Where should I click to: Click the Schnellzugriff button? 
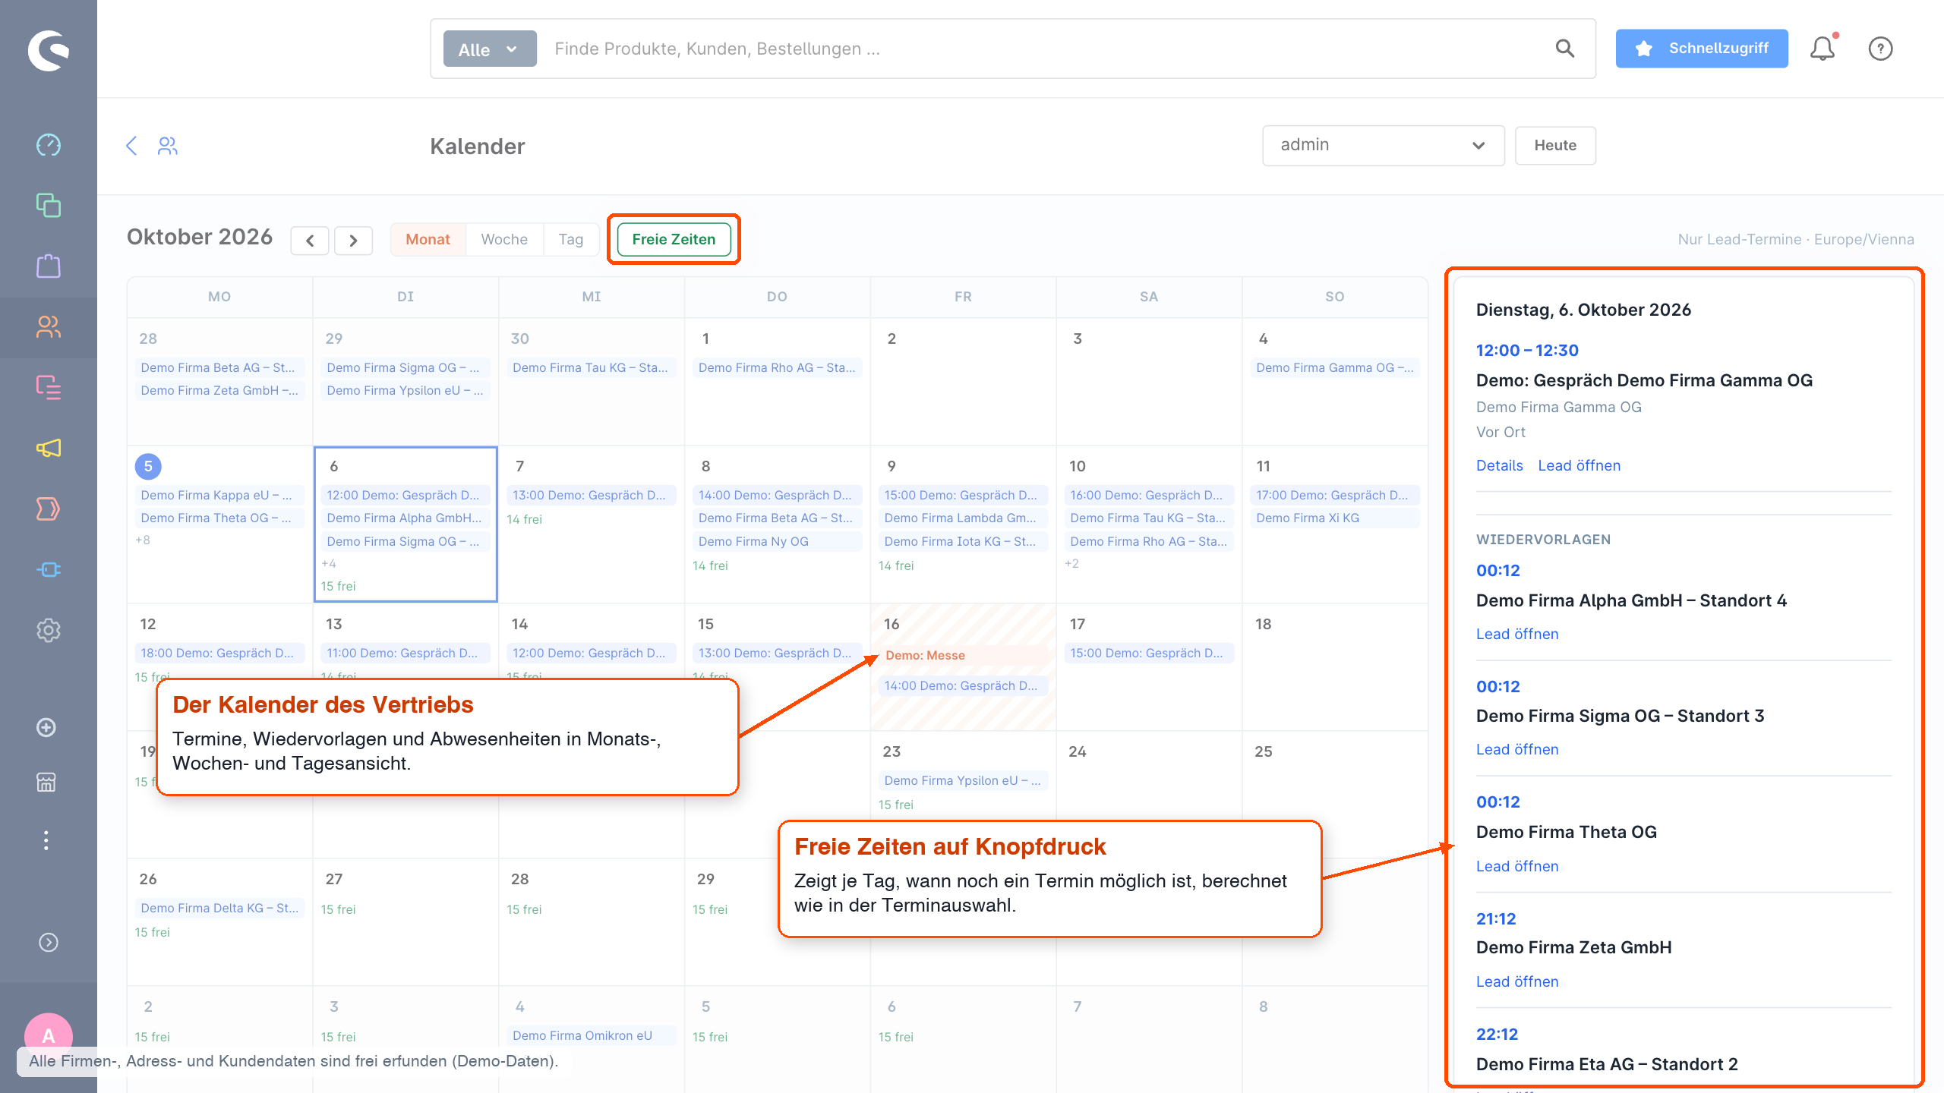1701,49
